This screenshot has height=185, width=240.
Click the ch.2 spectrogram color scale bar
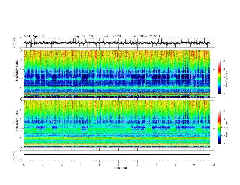pos(219,127)
